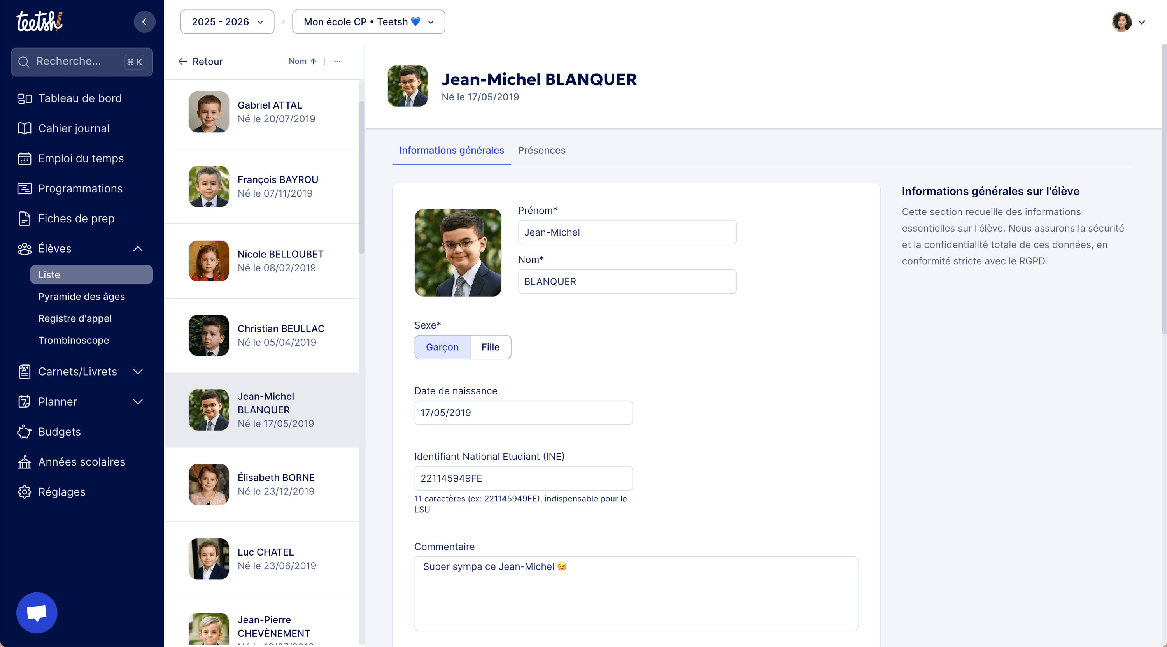
Task: Expand the Carnets/Livrets chevron
Action: click(x=138, y=372)
